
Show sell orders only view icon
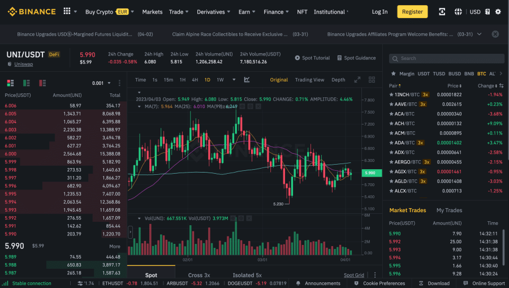[x=42, y=83]
